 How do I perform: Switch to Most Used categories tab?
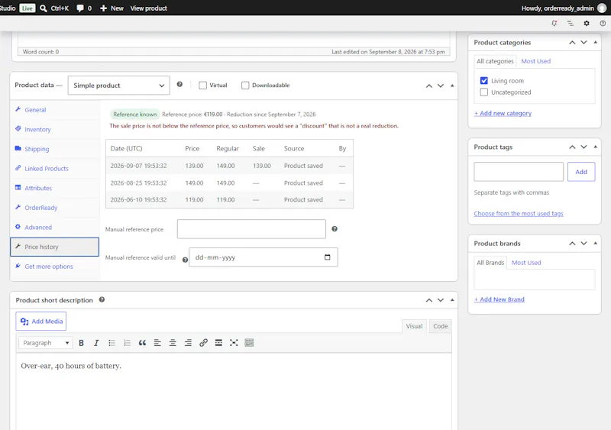[536, 61]
